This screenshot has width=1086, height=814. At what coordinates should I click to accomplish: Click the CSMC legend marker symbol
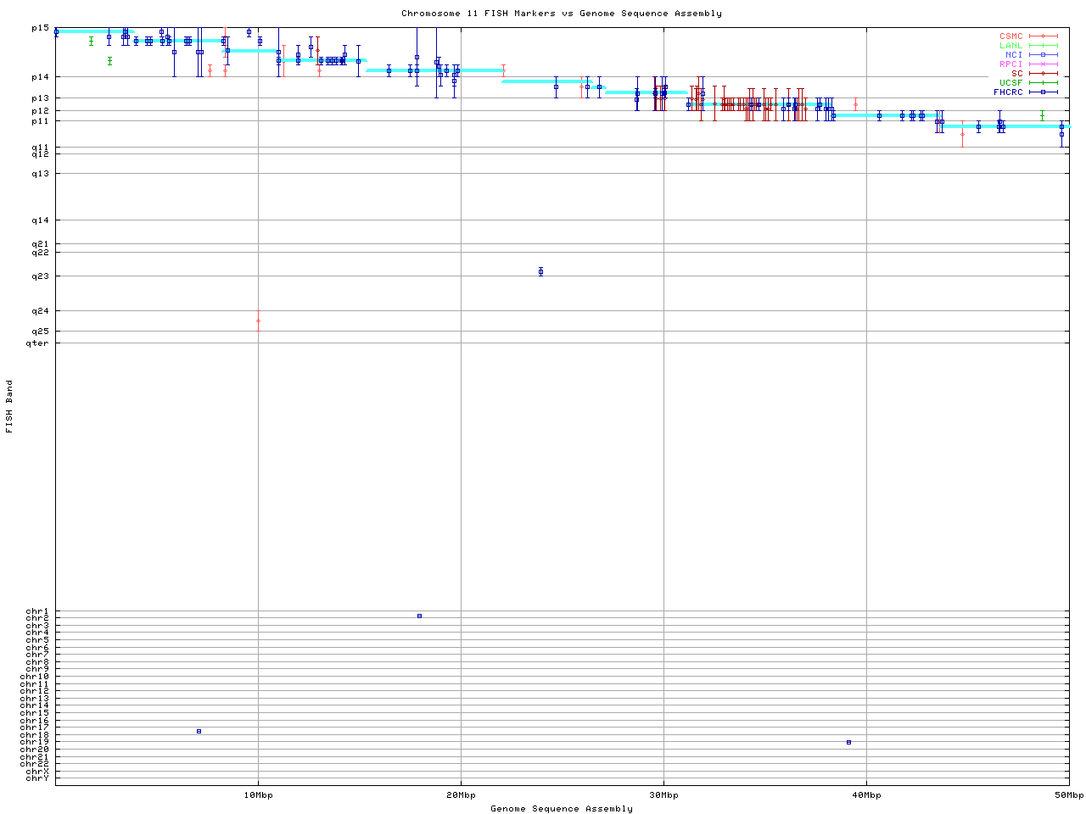(1043, 36)
